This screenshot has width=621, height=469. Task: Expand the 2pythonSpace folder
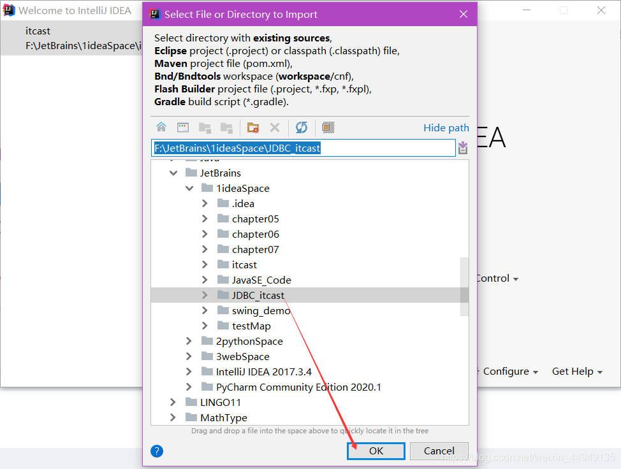click(189, 341)
